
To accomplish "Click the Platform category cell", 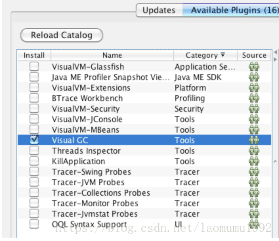I will pos(190,87).
